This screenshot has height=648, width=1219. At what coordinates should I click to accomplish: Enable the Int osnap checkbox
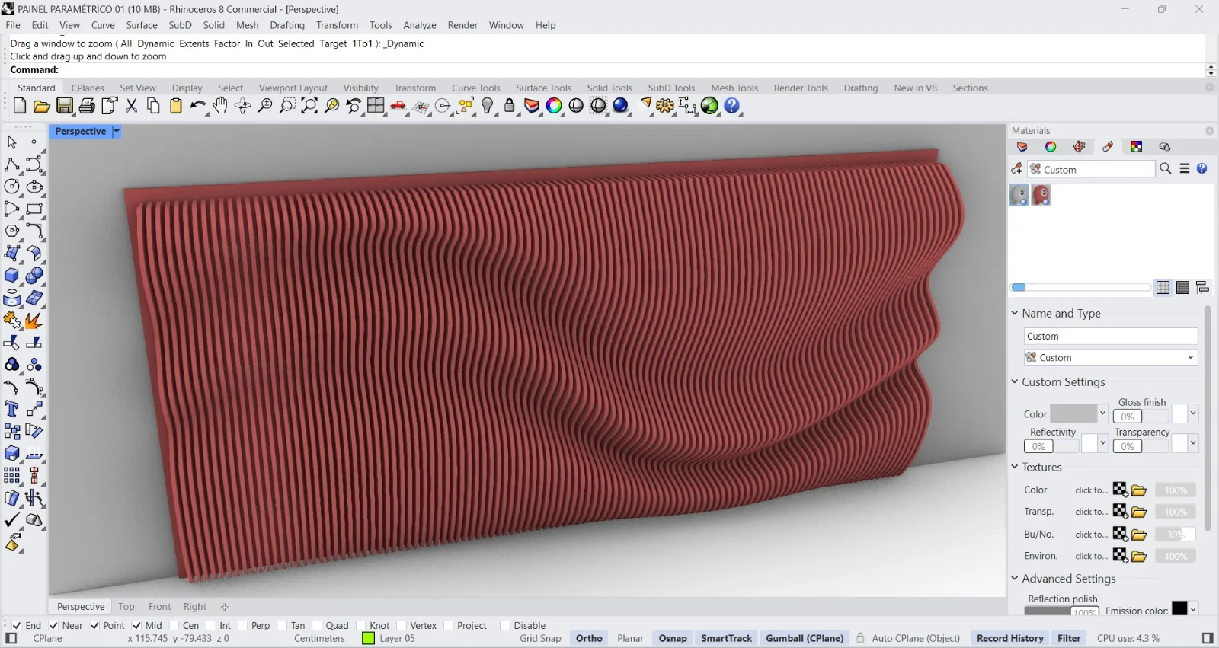210,626
